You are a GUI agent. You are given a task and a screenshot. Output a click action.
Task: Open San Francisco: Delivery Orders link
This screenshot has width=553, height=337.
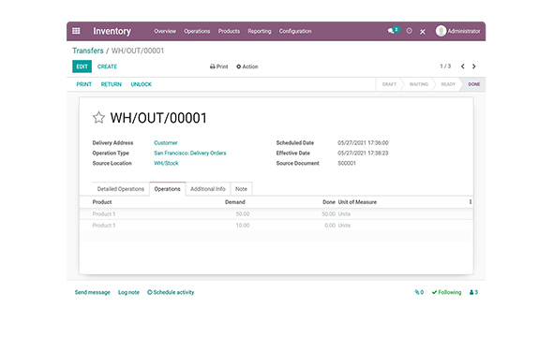(x=190, y=153)
